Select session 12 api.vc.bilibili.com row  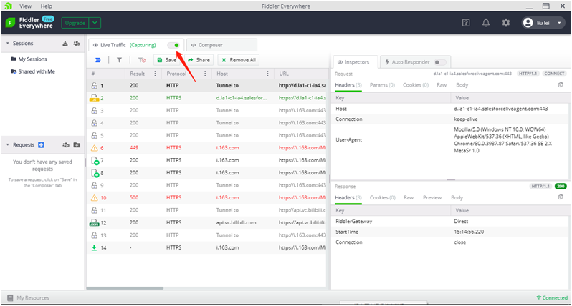pyautogui.click(x=206, y=222)
